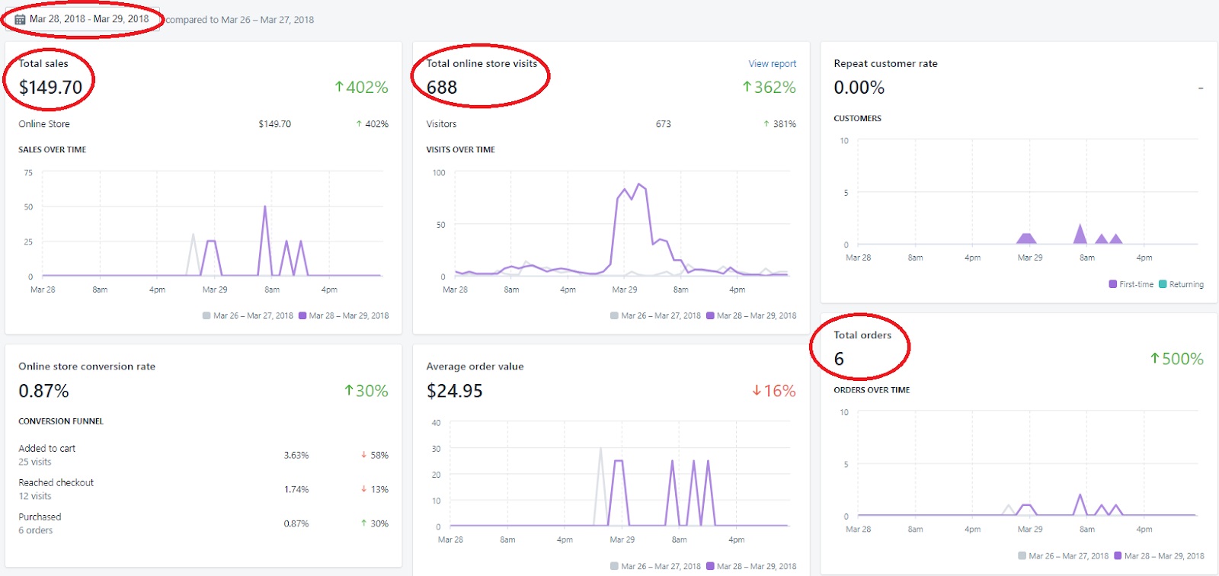
Task: Select the $149.70 total sales figure
Action: click(x=50, y=88)
